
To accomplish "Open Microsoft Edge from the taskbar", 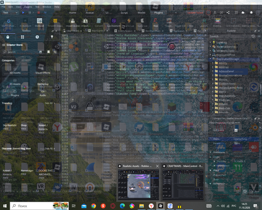I will pyautogui.click(x=122, y=206).
